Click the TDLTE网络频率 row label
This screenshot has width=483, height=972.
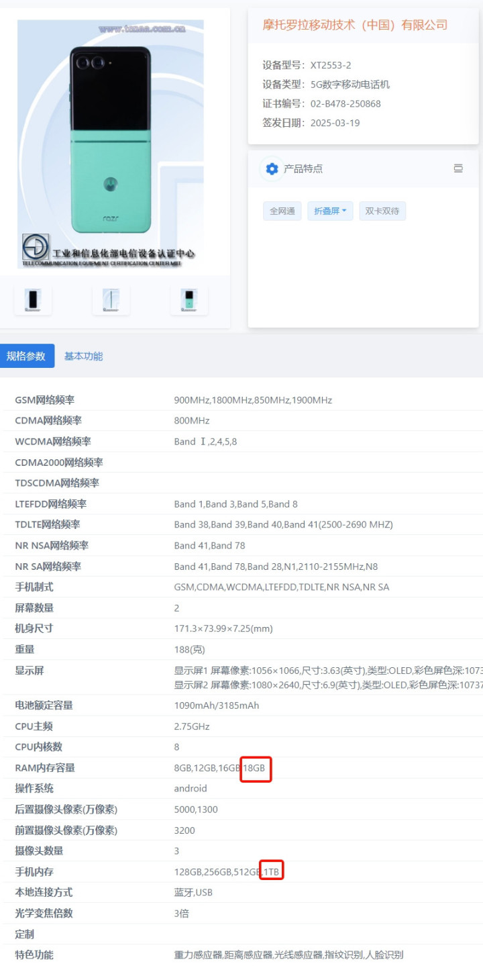pos(48,525)
